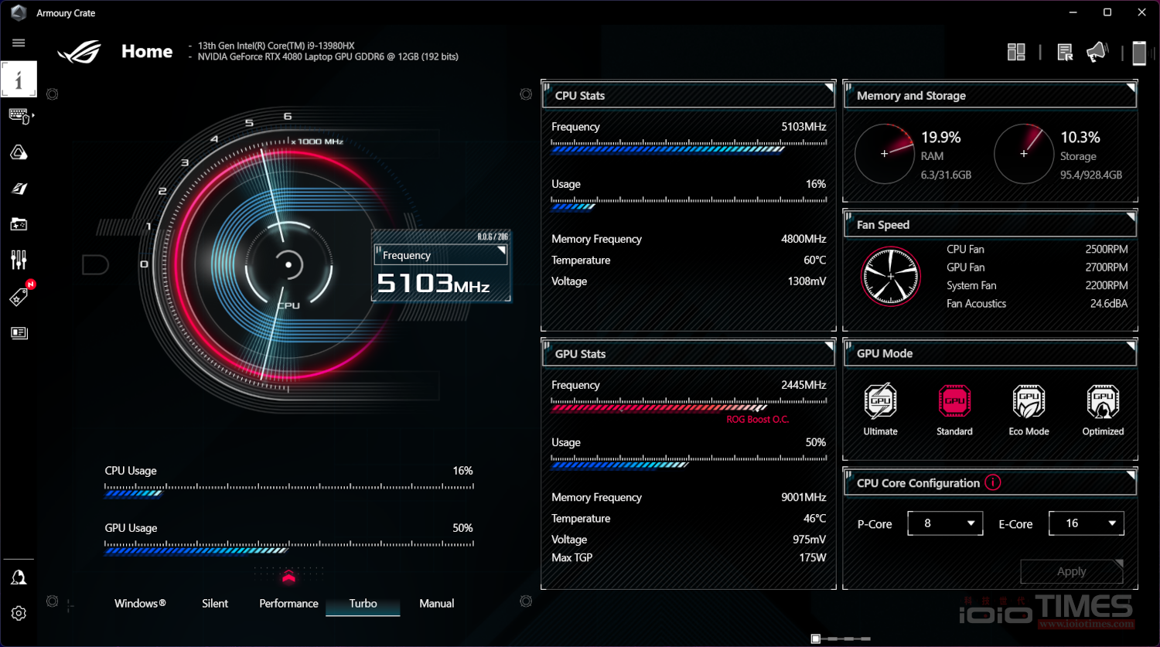Open the Featured tag icon with N badge
The width and height of the screenshot is (1160, 647).
pyautogui.click(x=20, y=295)
